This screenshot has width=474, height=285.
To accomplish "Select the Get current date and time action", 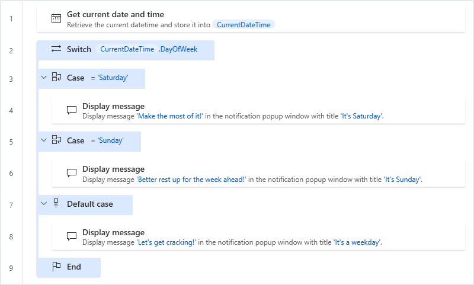I will (x=251, y=19).
